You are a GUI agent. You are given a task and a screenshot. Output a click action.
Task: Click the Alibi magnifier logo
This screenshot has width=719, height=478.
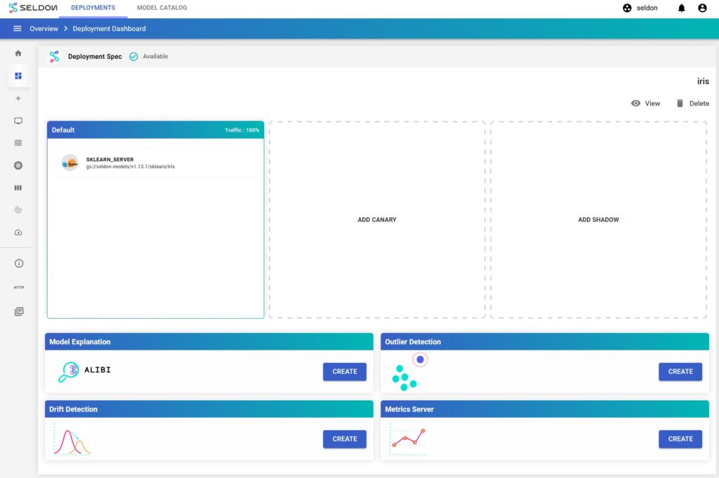point(68,371)
